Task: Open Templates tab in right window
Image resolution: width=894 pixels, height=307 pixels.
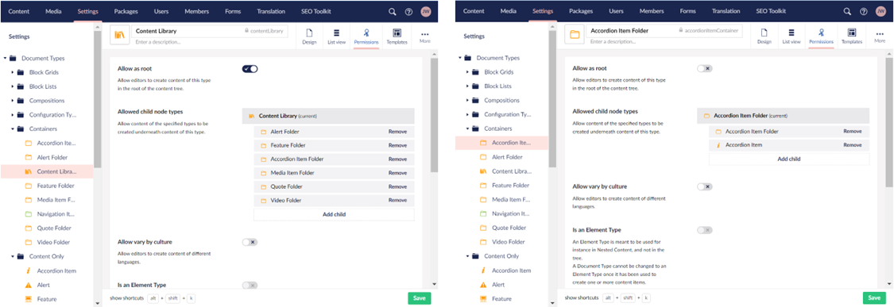Action: (852, 36)
